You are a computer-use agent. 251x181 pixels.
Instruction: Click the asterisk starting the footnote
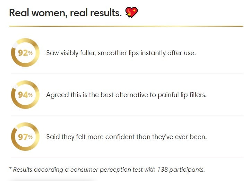pos(10,169)
